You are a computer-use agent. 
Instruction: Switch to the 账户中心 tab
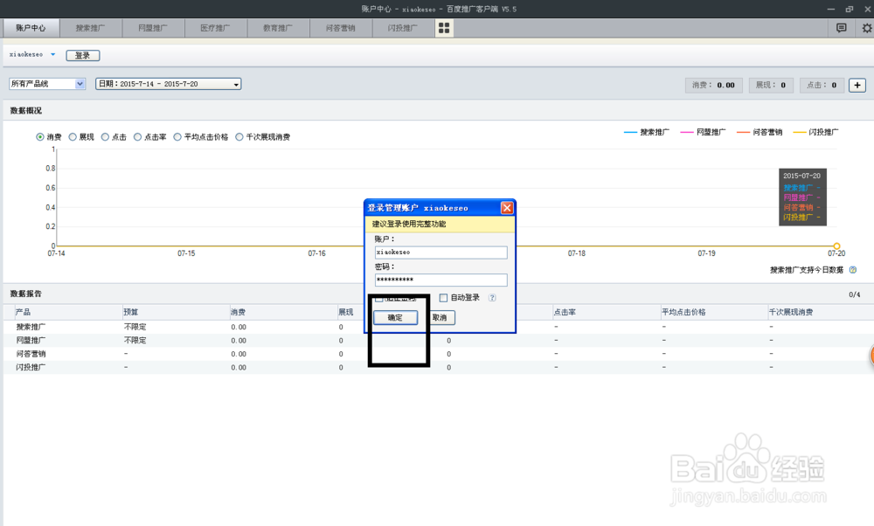[31, 28]
